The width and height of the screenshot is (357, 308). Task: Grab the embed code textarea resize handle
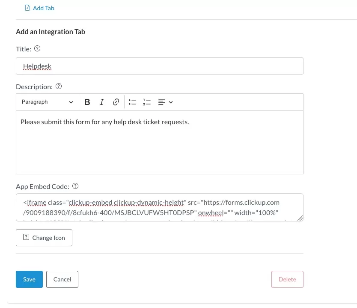(x=300, y=218)
